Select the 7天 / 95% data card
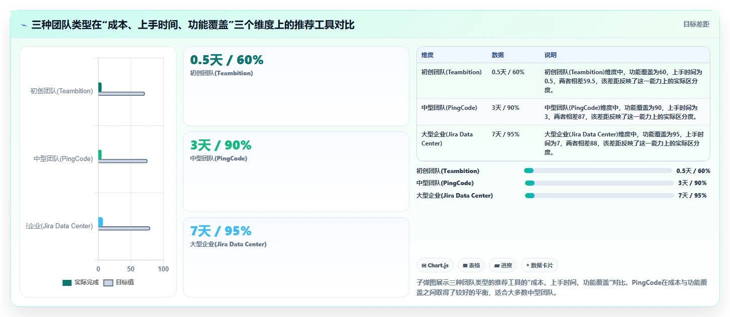730x317 pixels. [296, 257]
